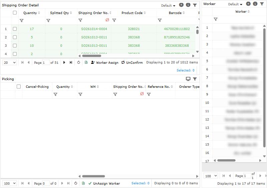Click product code 328021 cell
Viewport: 267px width, 188px height.
(134, 29)
